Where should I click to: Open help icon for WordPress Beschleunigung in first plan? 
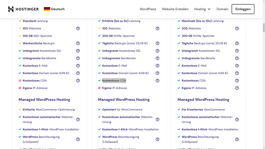point(78,139)
